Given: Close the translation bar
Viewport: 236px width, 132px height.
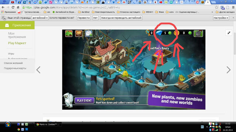Looking at the screenshot, I should [233, 18].
